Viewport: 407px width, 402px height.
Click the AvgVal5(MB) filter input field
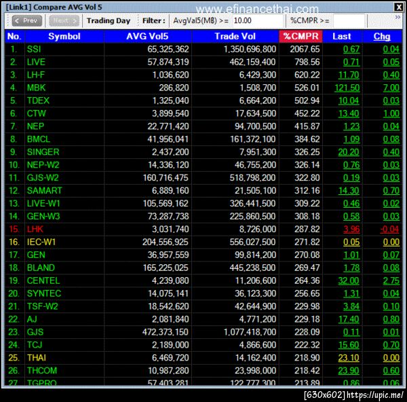point(258,20)
